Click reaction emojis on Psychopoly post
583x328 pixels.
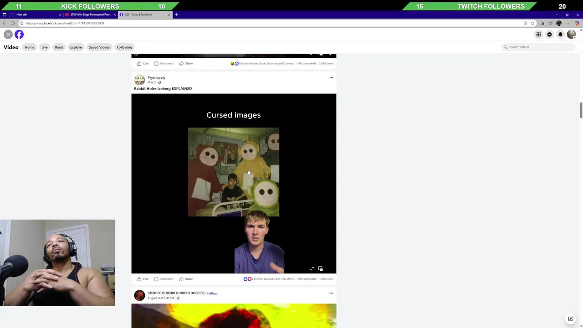(247, 279)
